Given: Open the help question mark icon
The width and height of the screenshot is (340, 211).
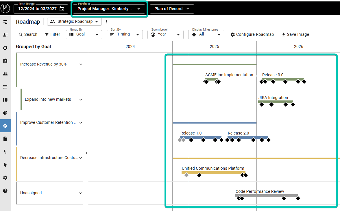Looking at the screenshot, I should coord(5,191).
